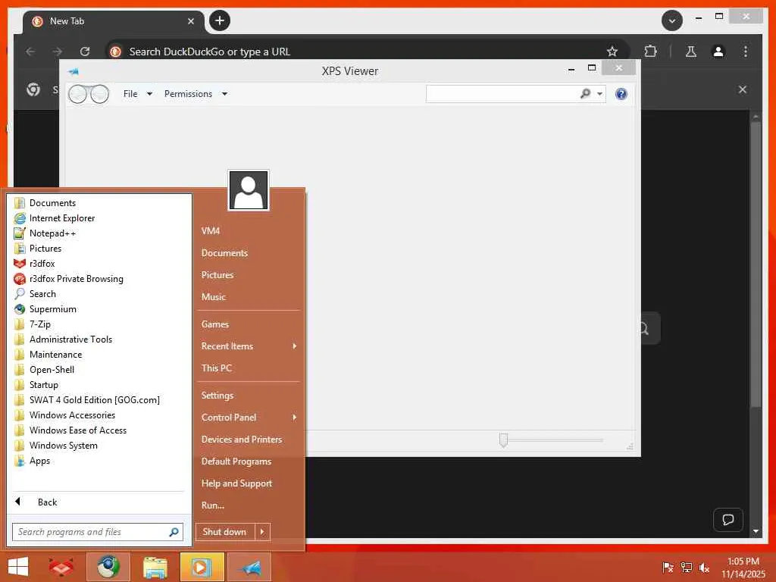Open the Music folder link
The height and width of the screenshot is (582, 776).
click(213, 297)
